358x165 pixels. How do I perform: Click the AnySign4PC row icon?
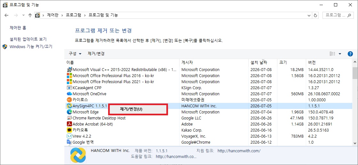[x=69, y=106]
